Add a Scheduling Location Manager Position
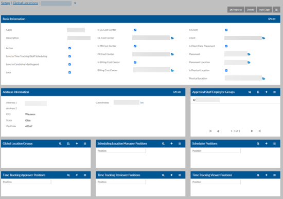Image resolution: width=283 pixels, height=199 pixels. click(171, 144)
